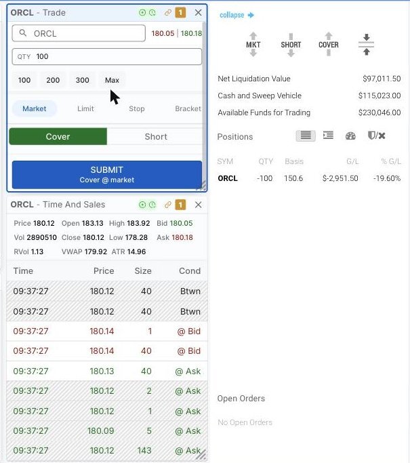Click the QTY quantity input field
Image resolution: width=410 pixels, height=463 pixels.
pos(106,57)
